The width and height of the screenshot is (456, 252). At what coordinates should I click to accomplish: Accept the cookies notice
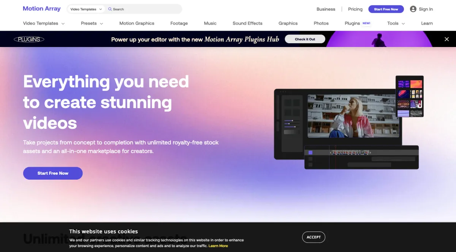click(313, 237)
